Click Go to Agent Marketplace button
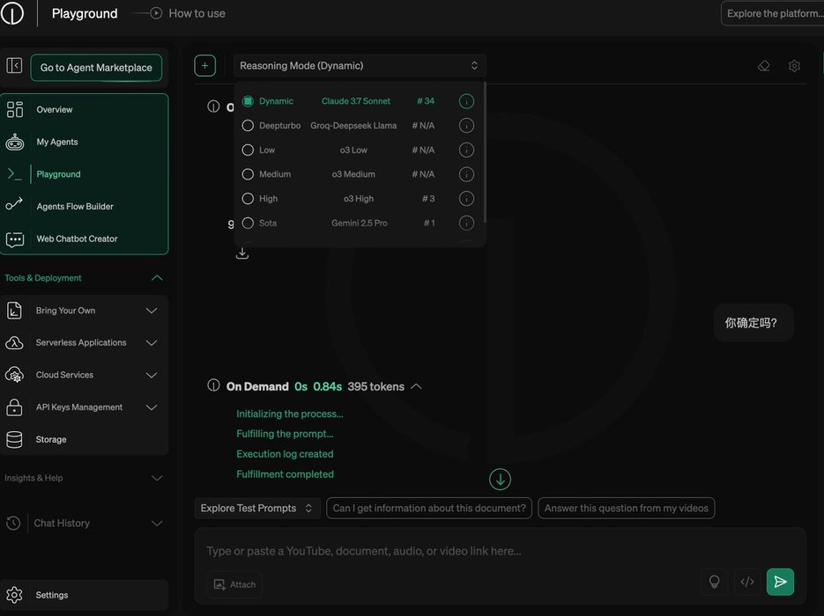Viewport: 824px width, 616px height. point(96,68)
